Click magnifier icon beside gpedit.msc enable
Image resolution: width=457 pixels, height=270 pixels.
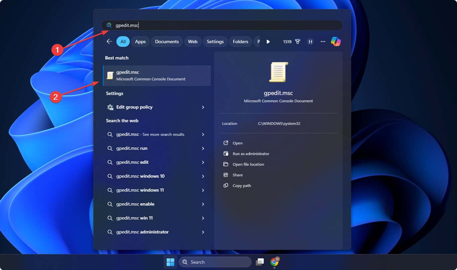pos(110,204)
